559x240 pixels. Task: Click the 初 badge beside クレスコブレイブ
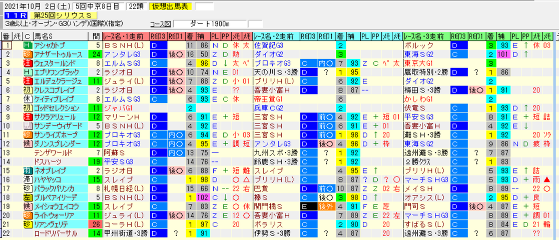point(27,89)
